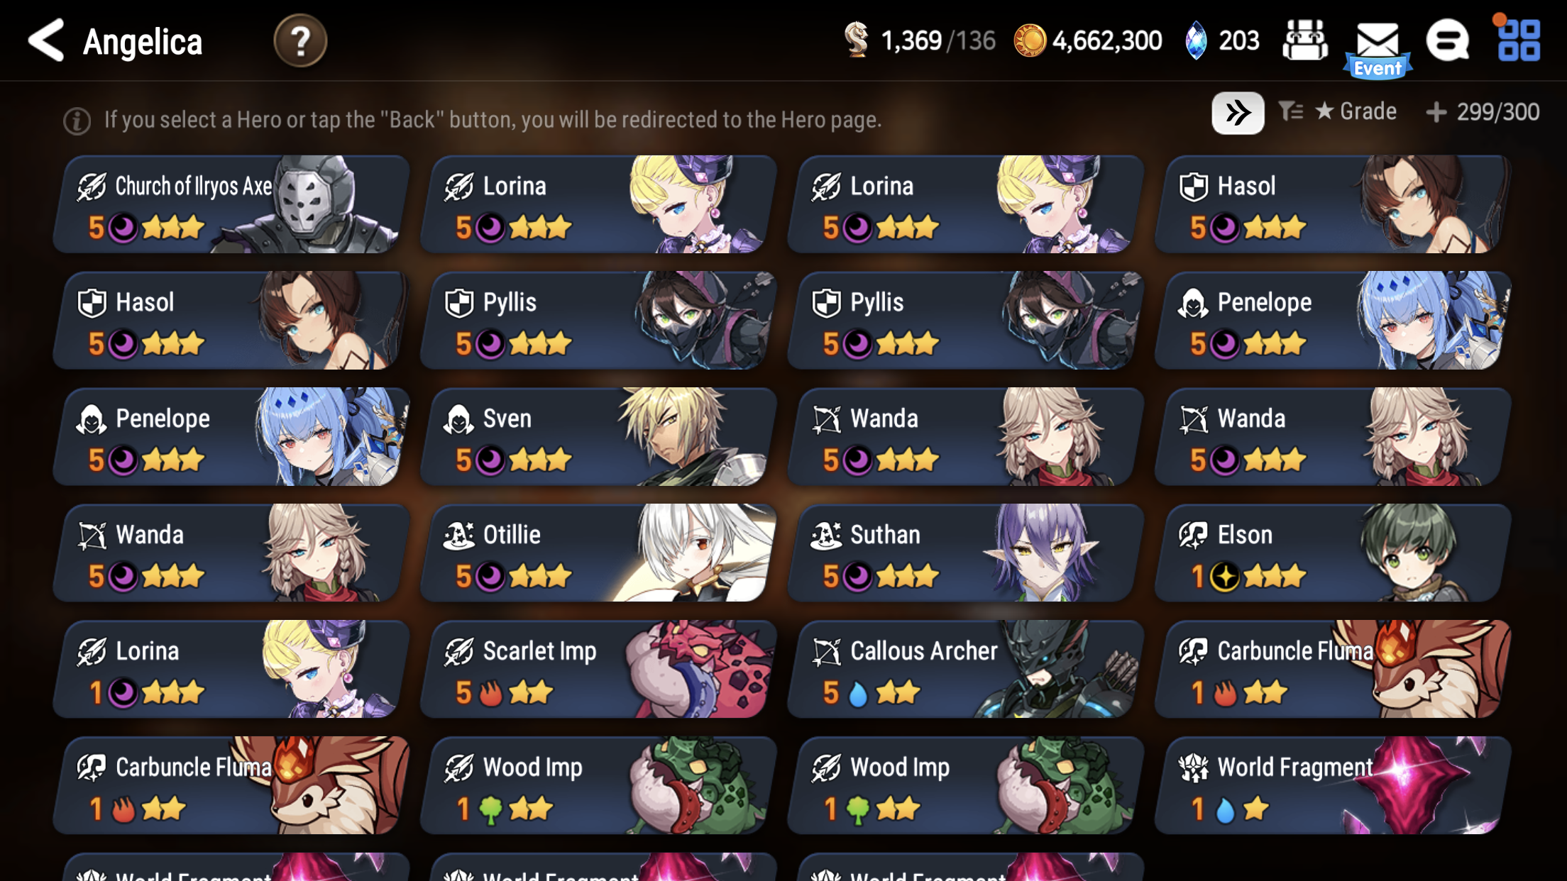The height and width of the screenshot is (881, 1567).
Task: Select the Sven hero card
Action: point(598,437)
